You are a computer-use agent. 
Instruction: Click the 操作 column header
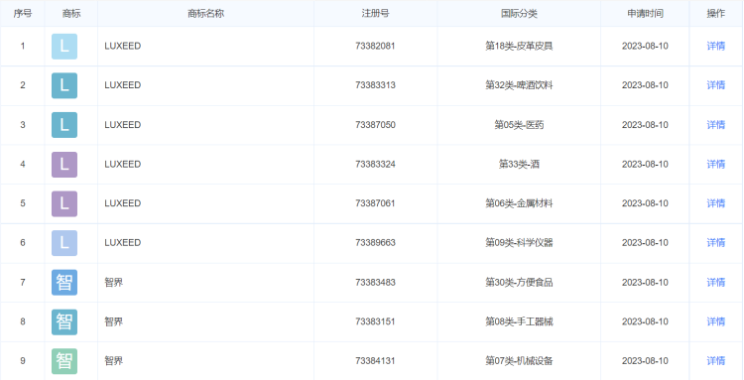click(715, 14)
